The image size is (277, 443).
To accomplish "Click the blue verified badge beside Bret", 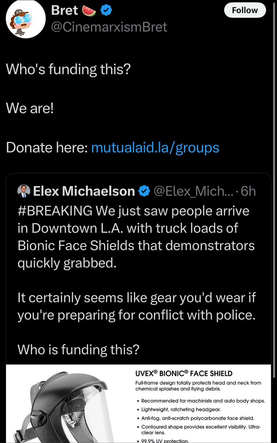I will pyautogui.click(x=107, y=11).
